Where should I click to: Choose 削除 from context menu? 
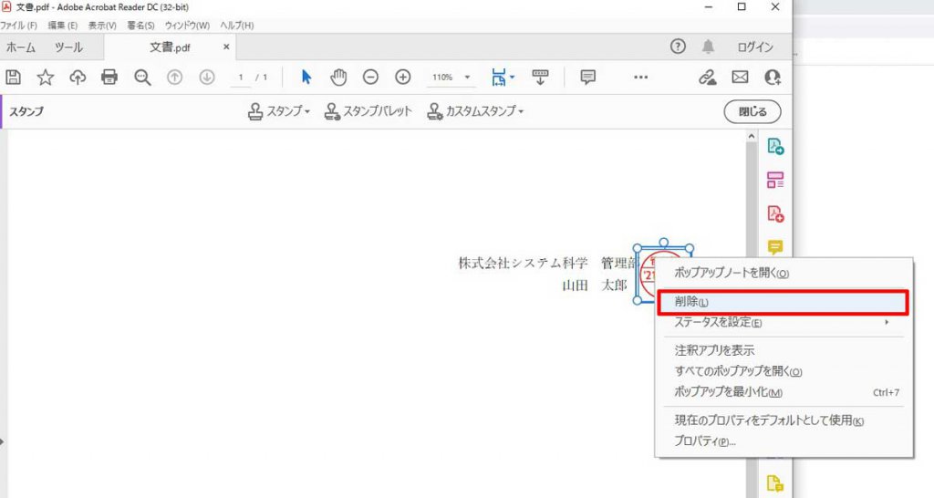pos(784,302)
